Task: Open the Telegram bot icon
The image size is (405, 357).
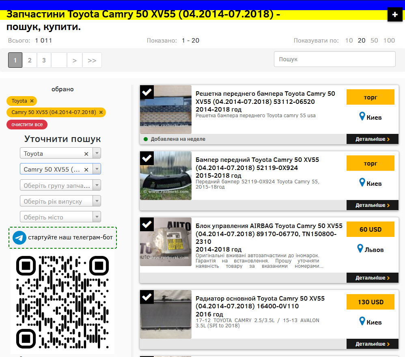Action: (19, 237)
